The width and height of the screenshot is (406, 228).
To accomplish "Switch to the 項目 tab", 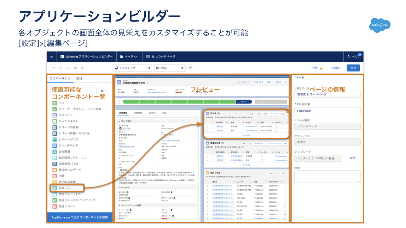I will point(79,78).
